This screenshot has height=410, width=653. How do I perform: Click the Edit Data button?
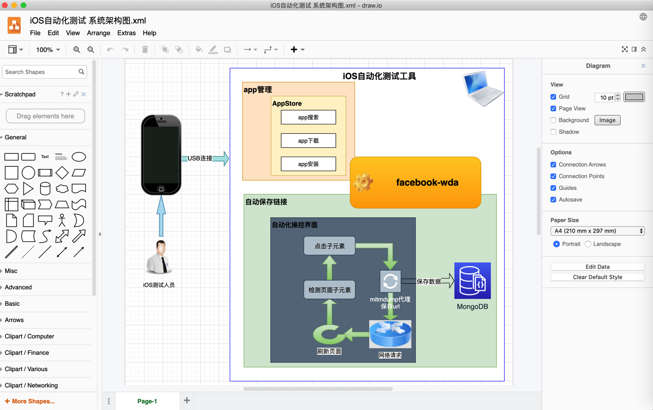(597, 267)
